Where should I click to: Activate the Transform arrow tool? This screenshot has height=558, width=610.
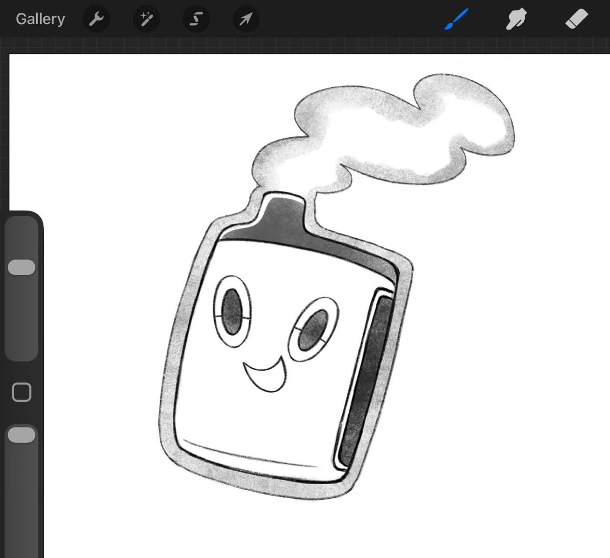pyautogui.click(x=246, y=19)
